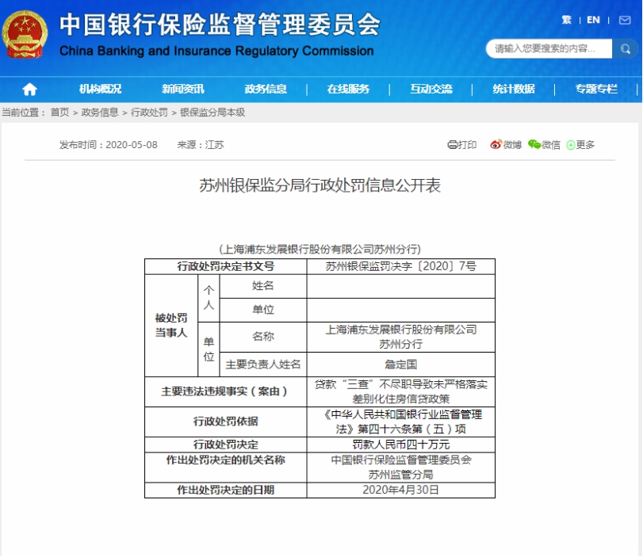Click the decision date 2020年4月30日
643x557 pixels.
pos(401,490)
